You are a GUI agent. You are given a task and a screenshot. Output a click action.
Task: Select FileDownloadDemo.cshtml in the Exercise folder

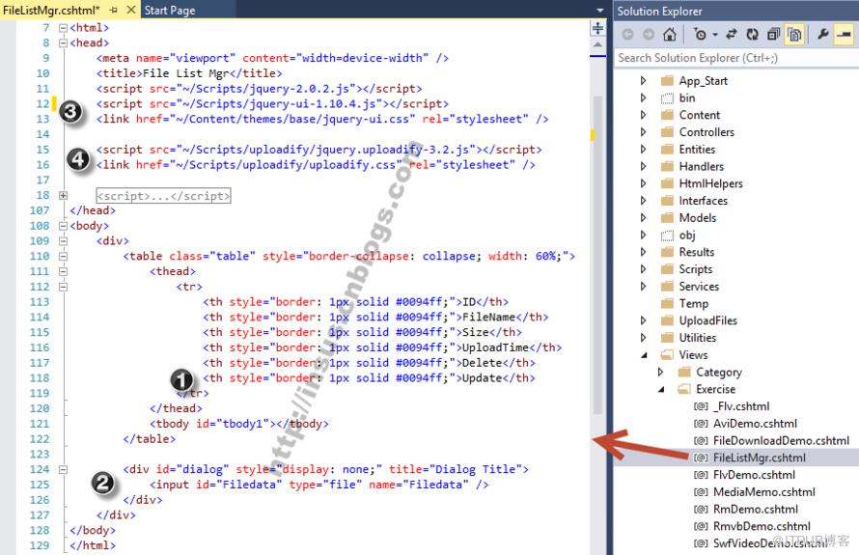coord(781,440)
